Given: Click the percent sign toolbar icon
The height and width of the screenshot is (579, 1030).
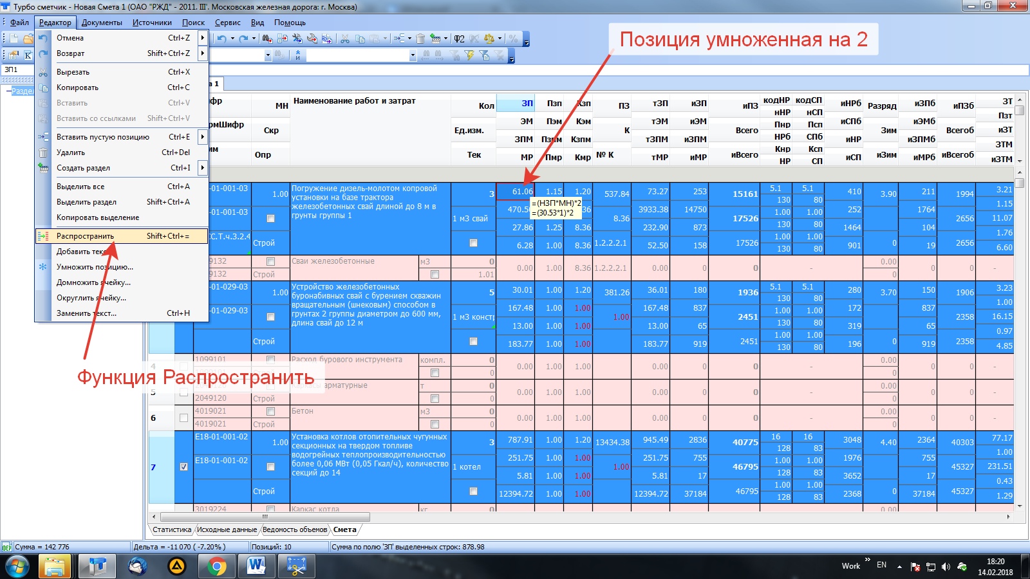Looking at the screenshot, I should pos(513,39).
